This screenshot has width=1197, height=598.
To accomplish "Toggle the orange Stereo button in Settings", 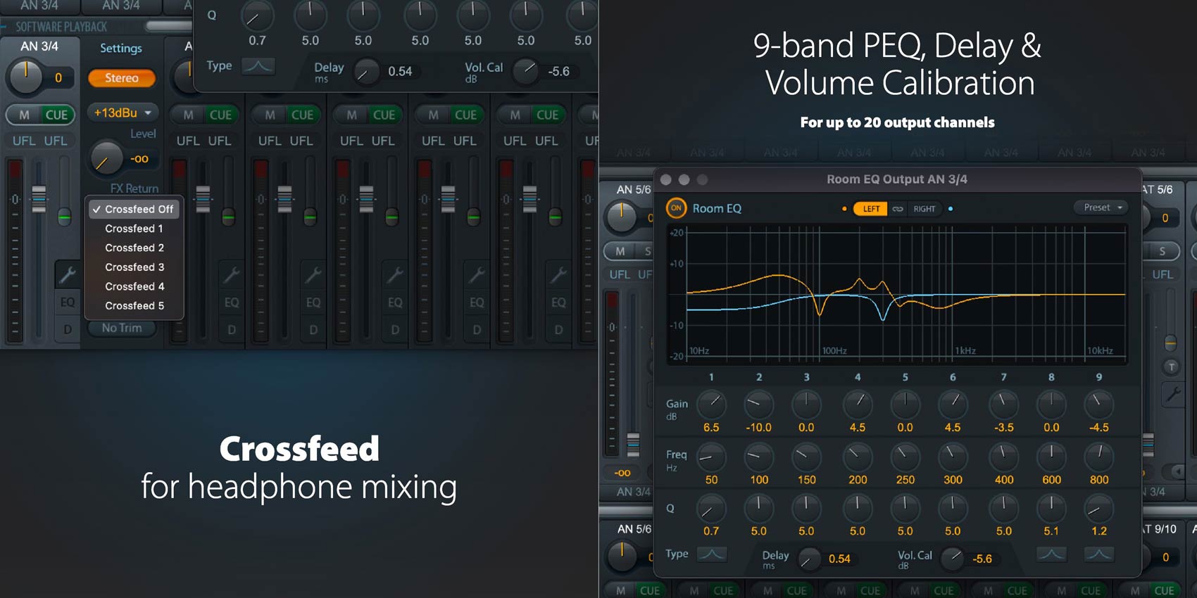I will [122, 78].
